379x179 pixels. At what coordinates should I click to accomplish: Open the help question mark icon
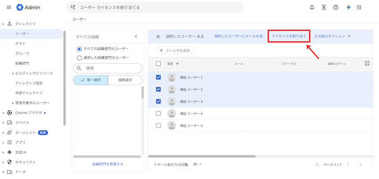(336, 8)
